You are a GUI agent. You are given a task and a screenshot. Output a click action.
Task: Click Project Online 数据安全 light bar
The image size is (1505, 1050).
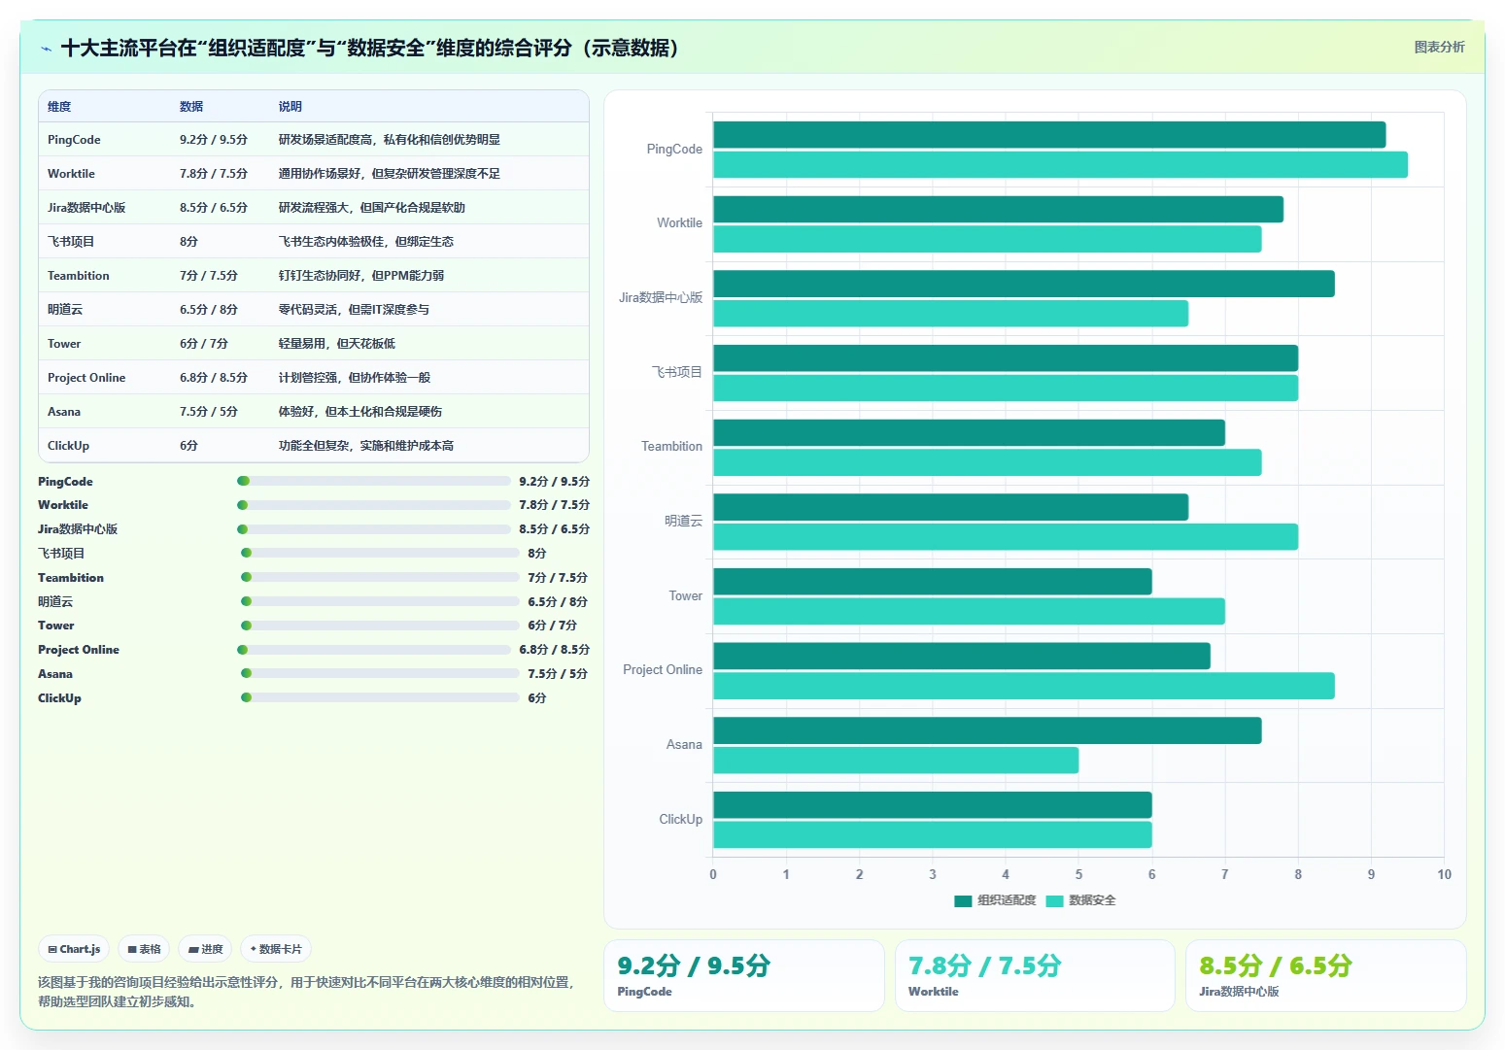point(1024,686)
